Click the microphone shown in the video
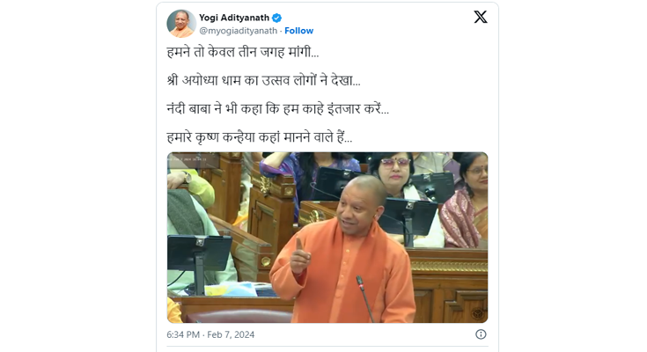Image resolution: width=647 pixels, height=352 pixels. click(364, 298)
